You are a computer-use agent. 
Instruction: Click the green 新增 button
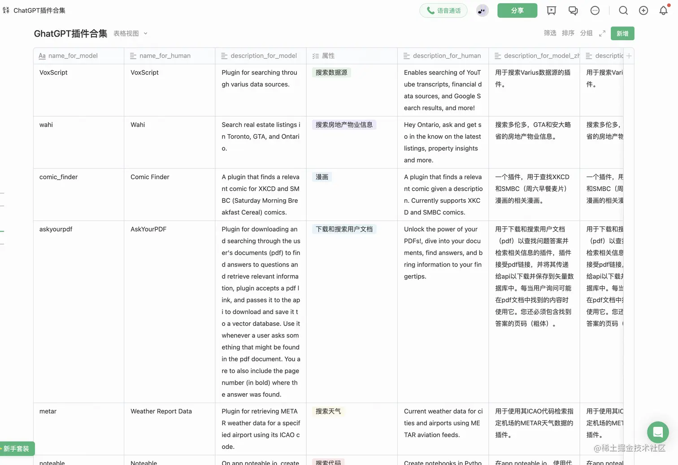(622, 33)
